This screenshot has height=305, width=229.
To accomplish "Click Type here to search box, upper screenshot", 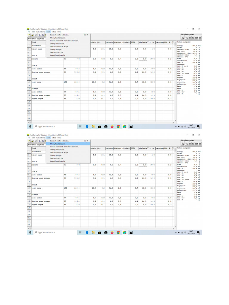I will (x=55, y=127).
